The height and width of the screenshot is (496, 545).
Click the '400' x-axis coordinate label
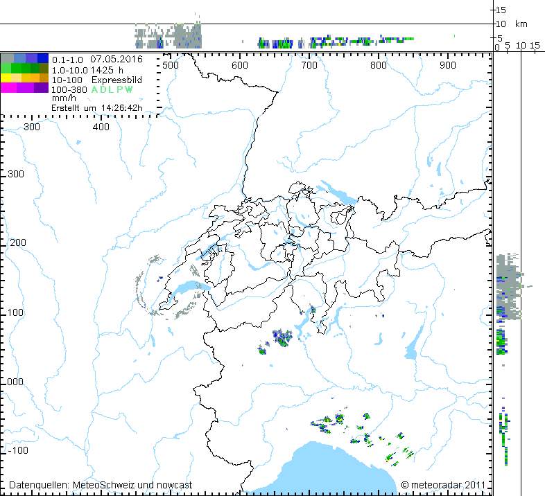click(101, 127)
